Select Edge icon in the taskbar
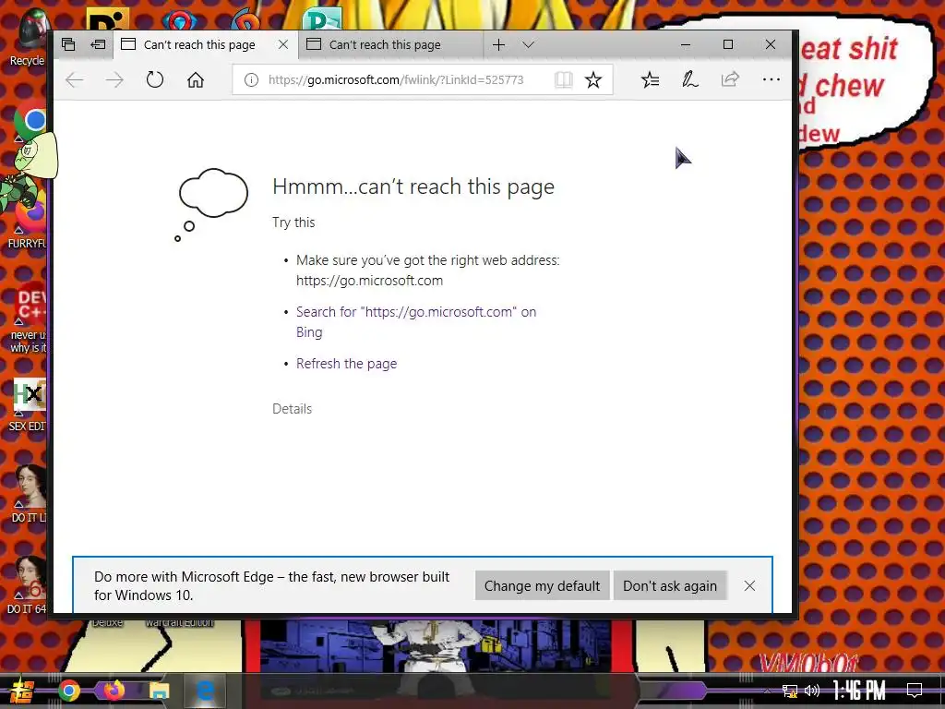This screenshot has width=945, height=709. pos(205,691)
